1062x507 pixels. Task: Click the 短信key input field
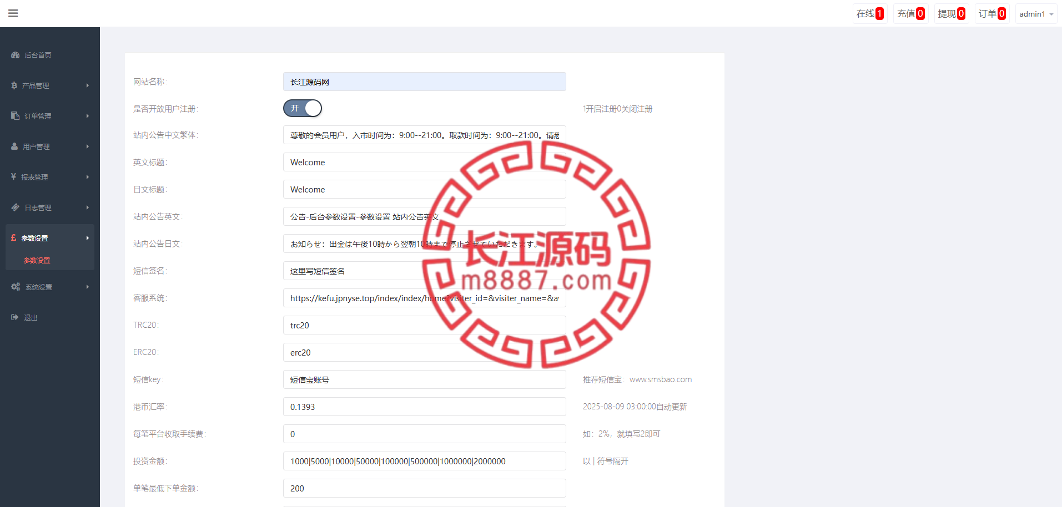[425, 379]
